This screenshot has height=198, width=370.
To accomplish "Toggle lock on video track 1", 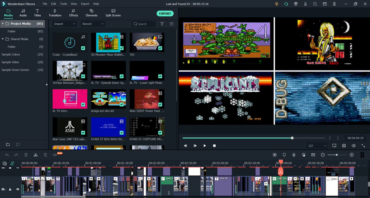I will point(10,189).
